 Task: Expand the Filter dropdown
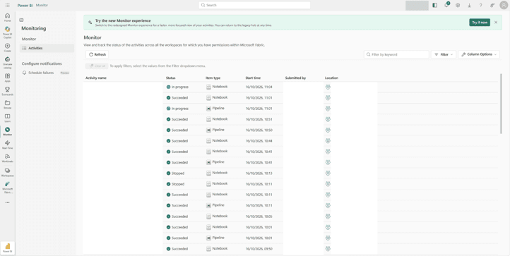click(x=444, y=54)
